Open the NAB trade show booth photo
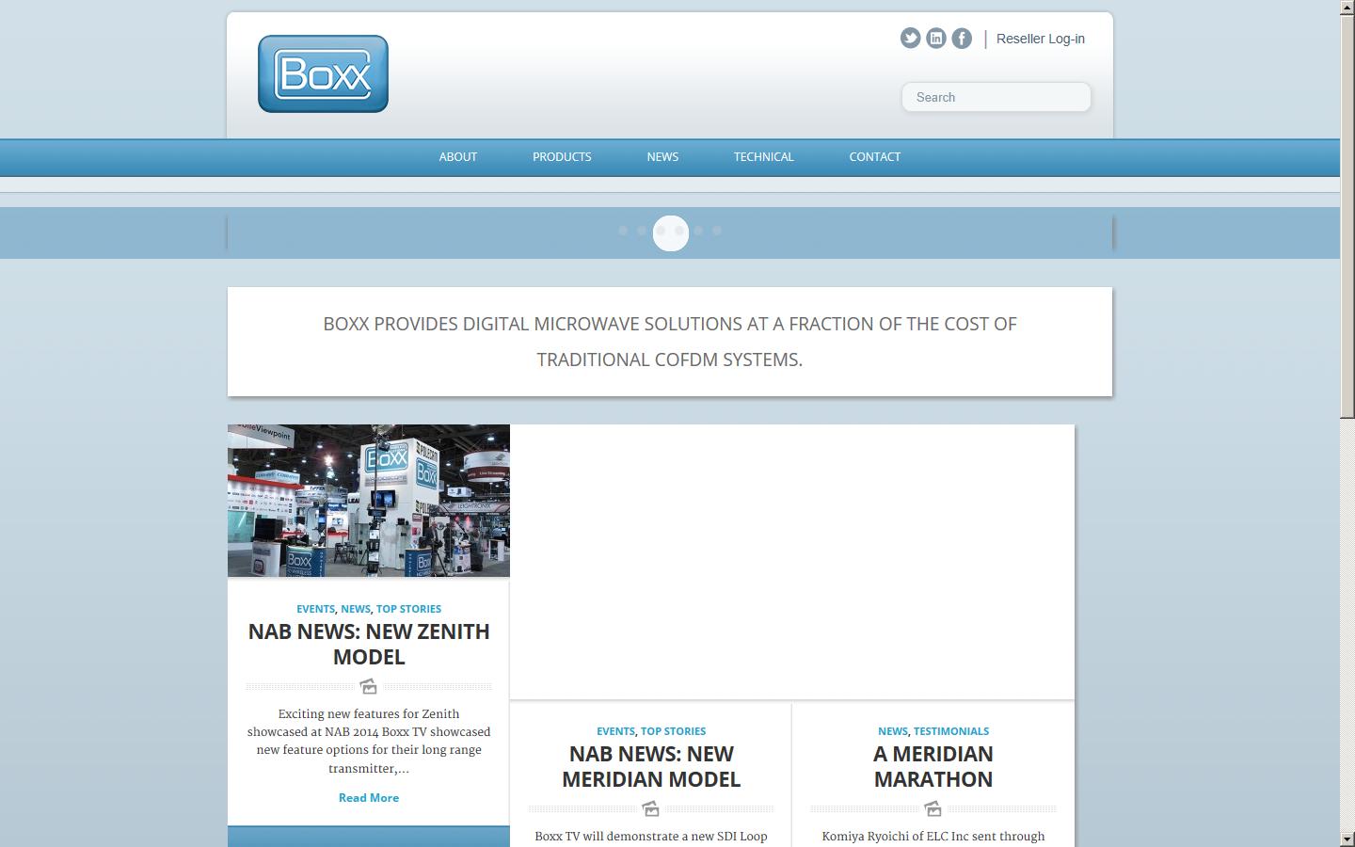Screen dimensions: 1355x847 tap(368, 500)
